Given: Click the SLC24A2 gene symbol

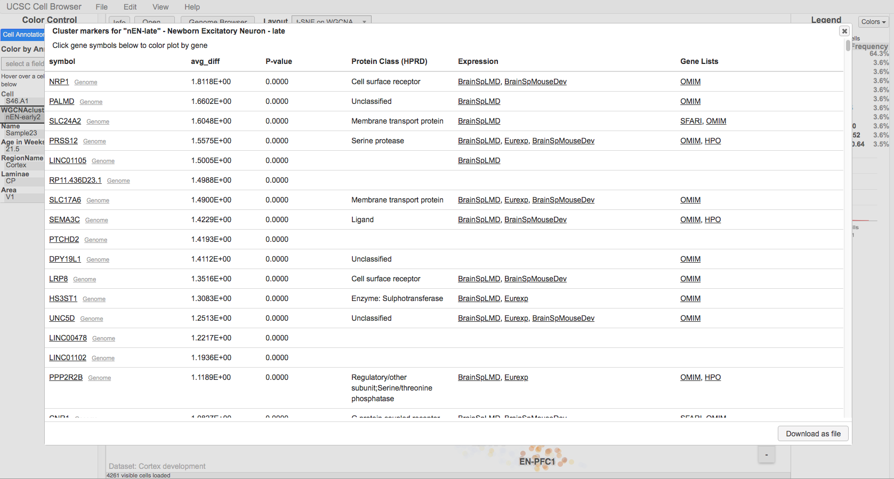Looking at the screenshot, I should (x=65, y=121).
